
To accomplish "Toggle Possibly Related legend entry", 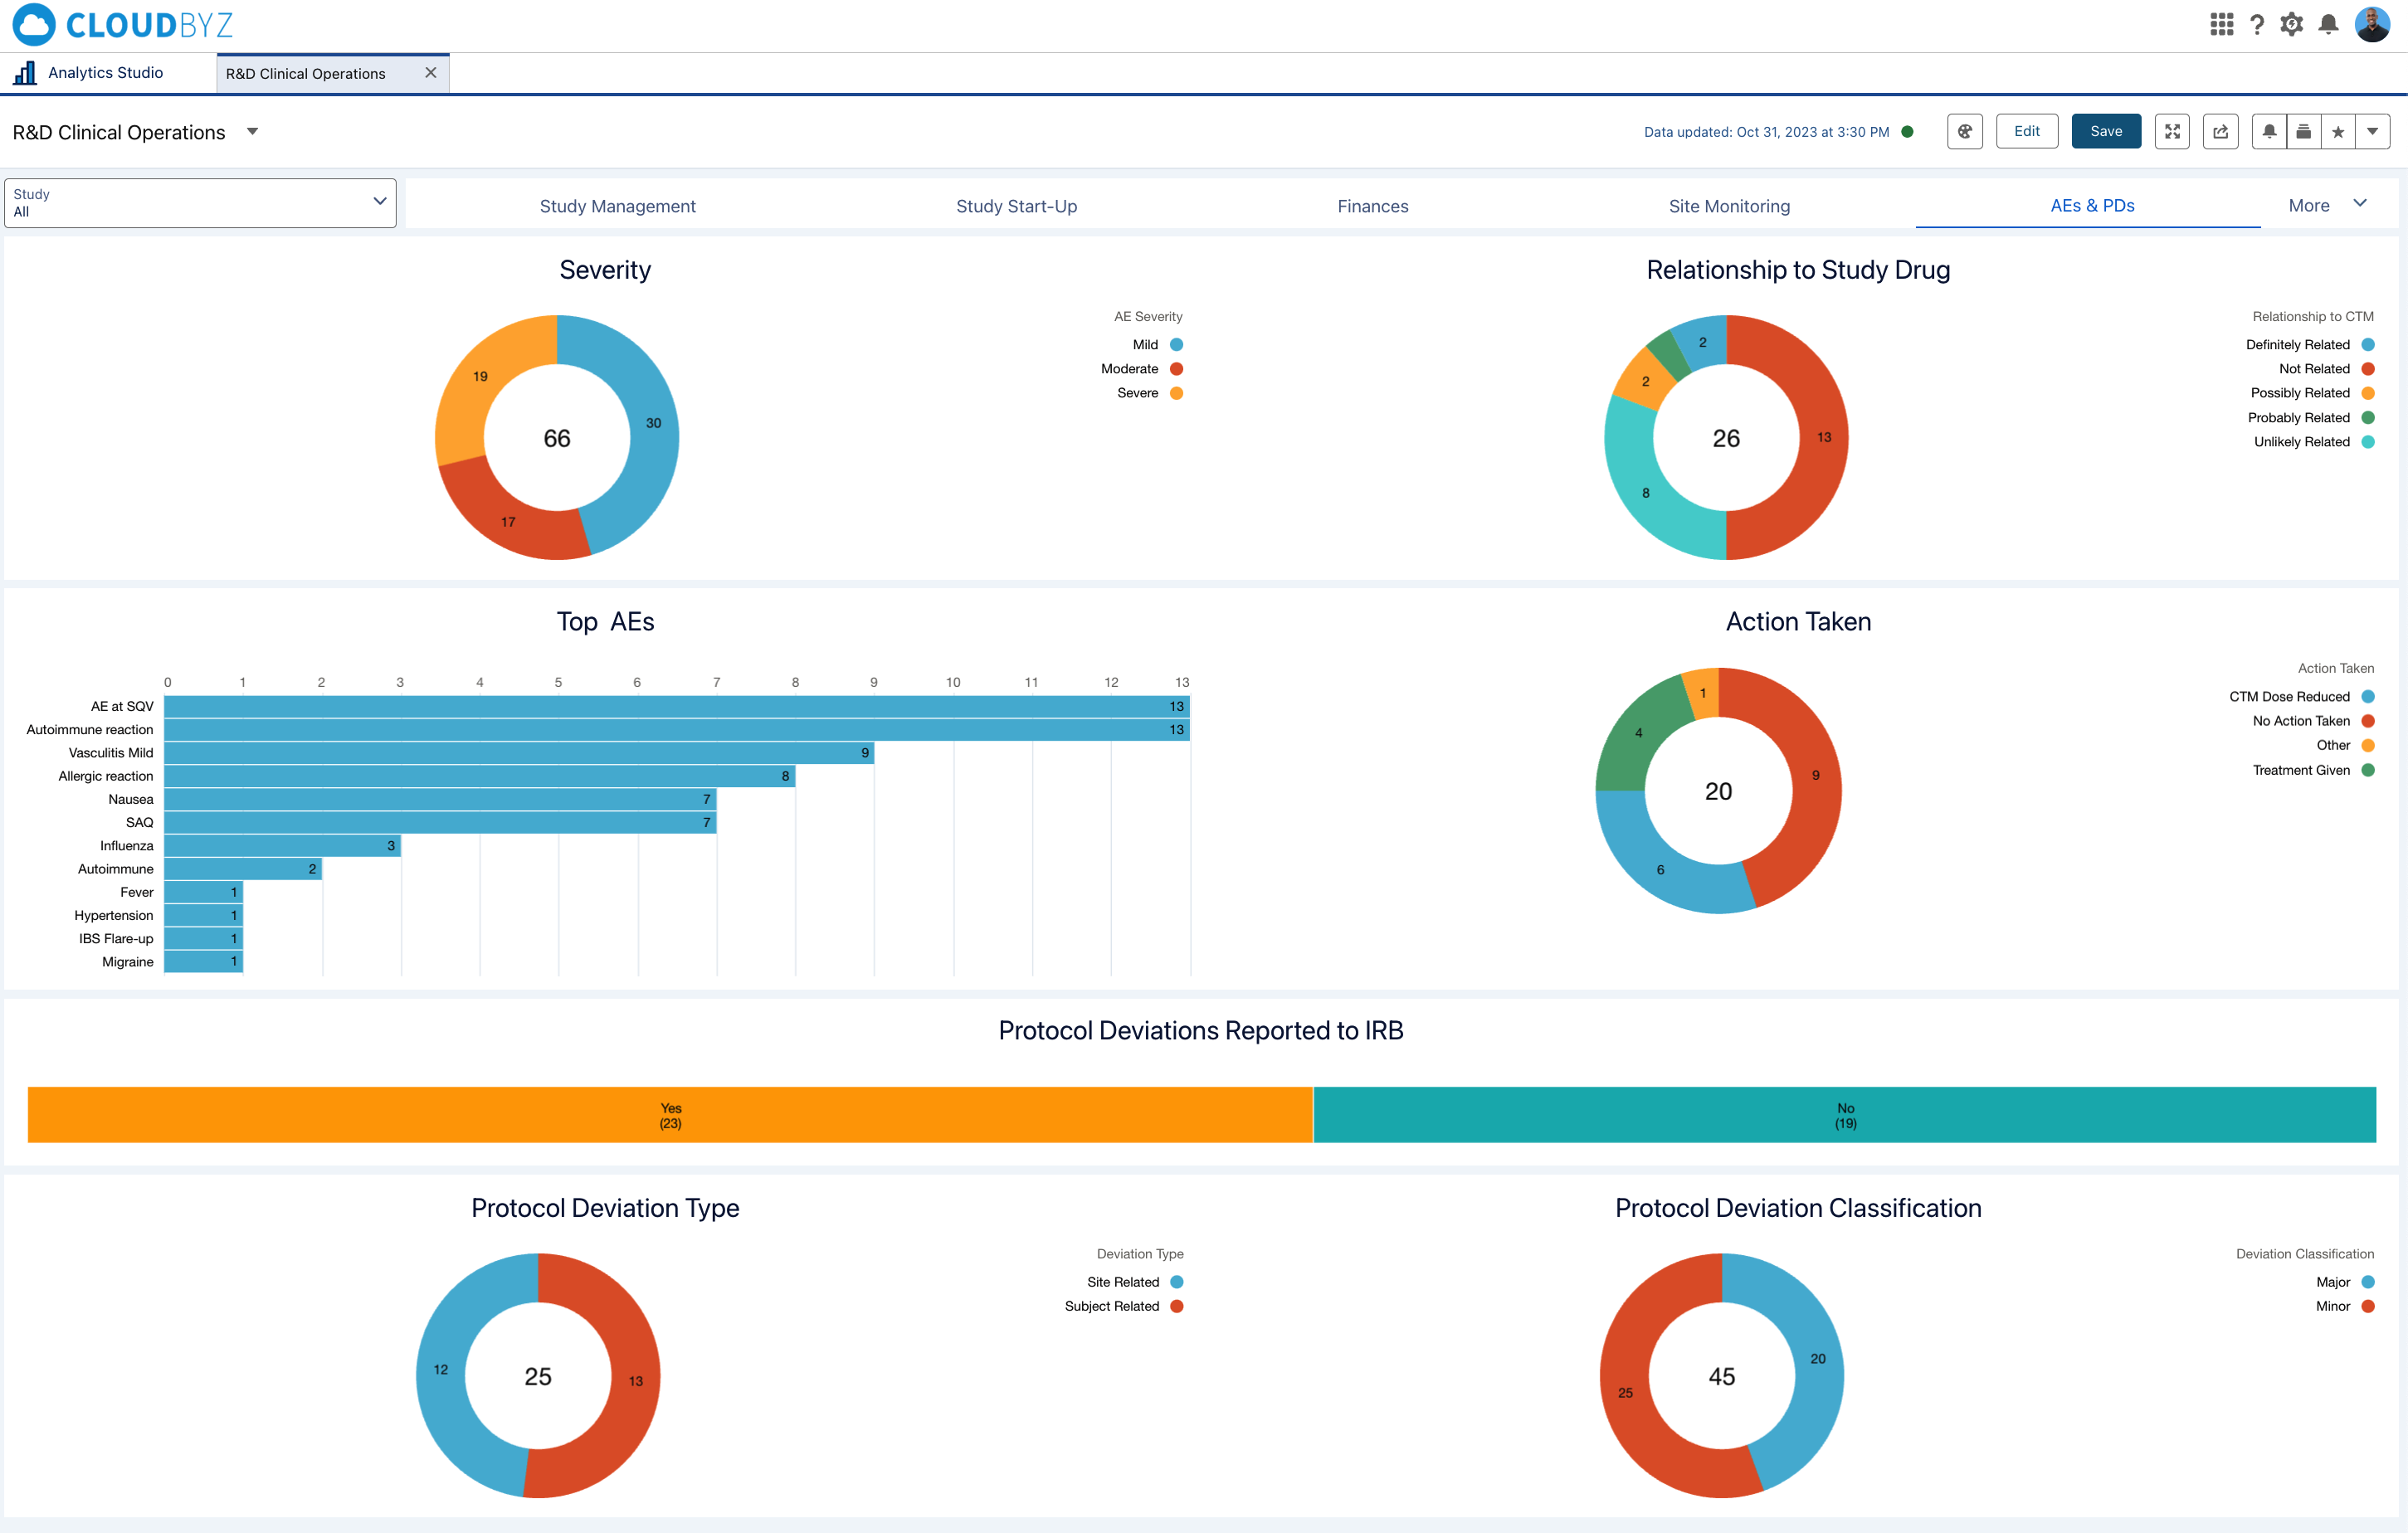I will 2312,393.
